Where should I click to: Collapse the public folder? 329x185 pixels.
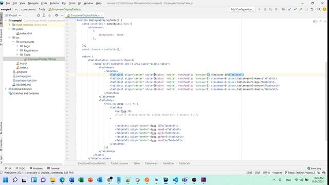pos(9,29)
